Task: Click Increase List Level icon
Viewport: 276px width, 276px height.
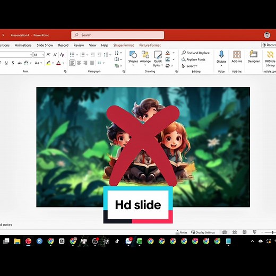Action: tap(99, 55)
